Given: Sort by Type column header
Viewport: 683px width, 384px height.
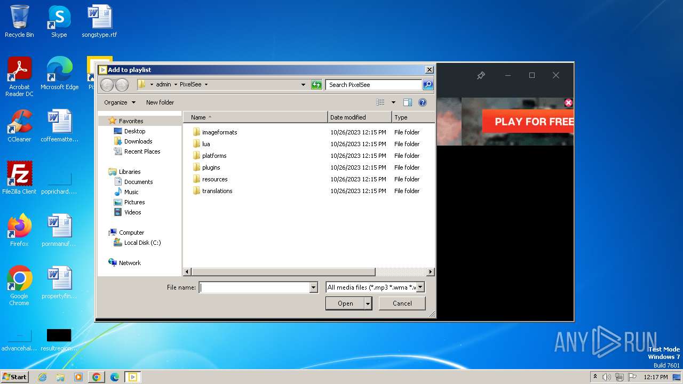Looking at the screenshot, I should click(x=413, y=117).
